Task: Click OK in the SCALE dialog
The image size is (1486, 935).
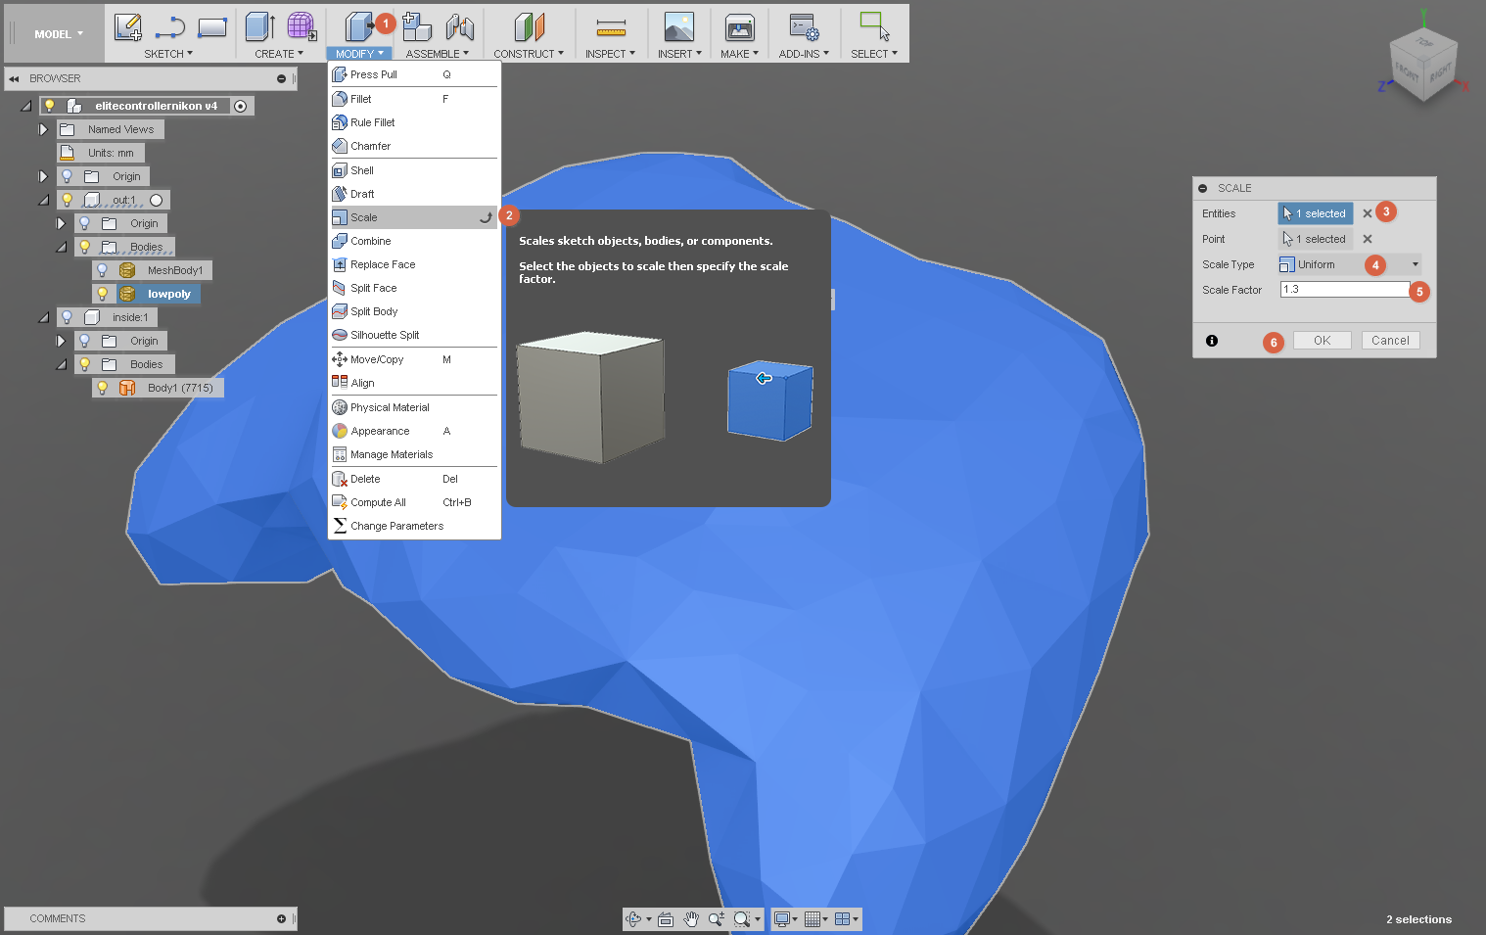Action: 1322,341
